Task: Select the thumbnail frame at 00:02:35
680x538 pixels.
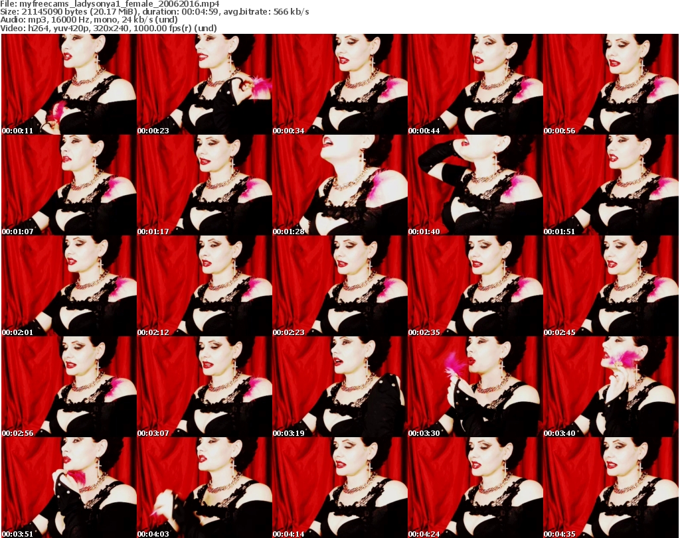Action: coord(475,287)
